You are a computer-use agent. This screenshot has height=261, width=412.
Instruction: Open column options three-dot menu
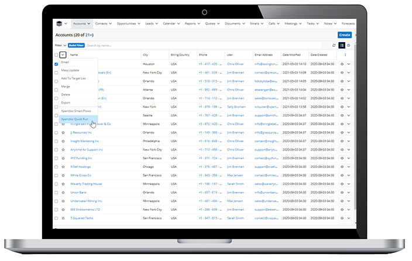point(345,54)
